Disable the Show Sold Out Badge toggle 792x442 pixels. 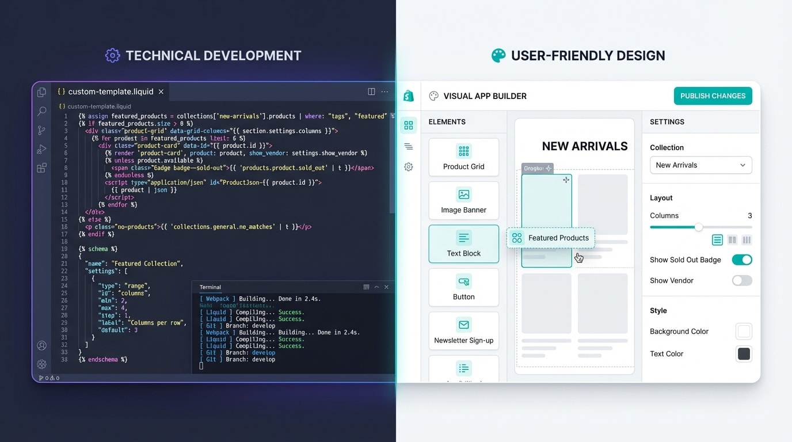742,260
